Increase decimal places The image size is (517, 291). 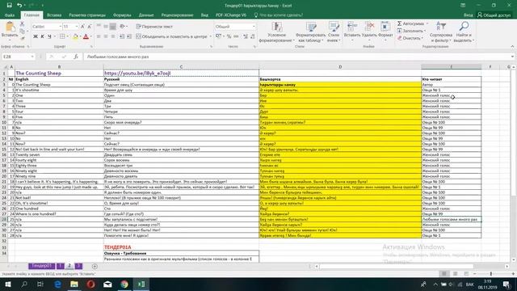[x=246, y=36]
